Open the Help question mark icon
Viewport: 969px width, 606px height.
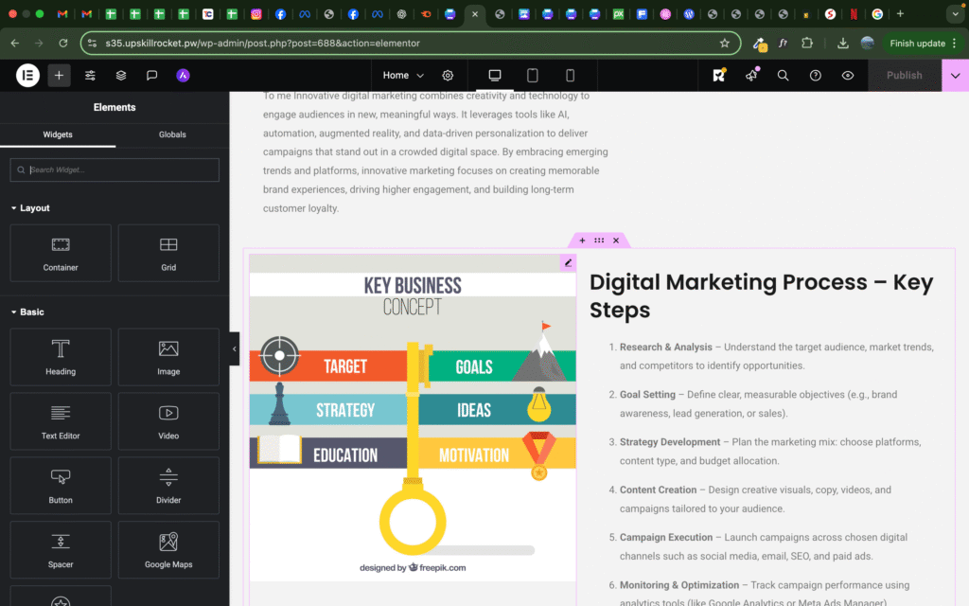[816, 76]
